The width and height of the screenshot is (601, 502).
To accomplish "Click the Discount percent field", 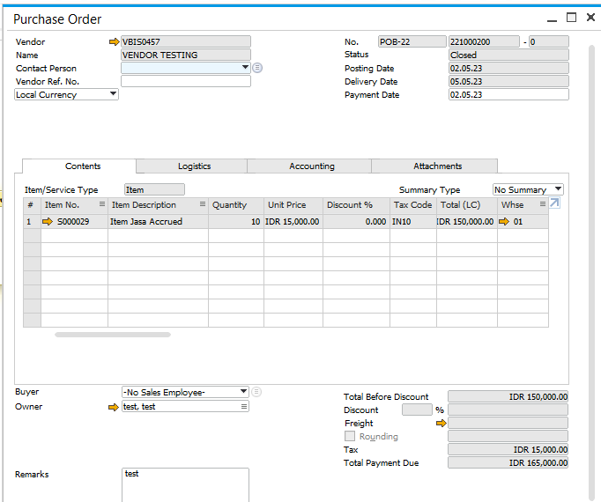I will click(417, 410).
